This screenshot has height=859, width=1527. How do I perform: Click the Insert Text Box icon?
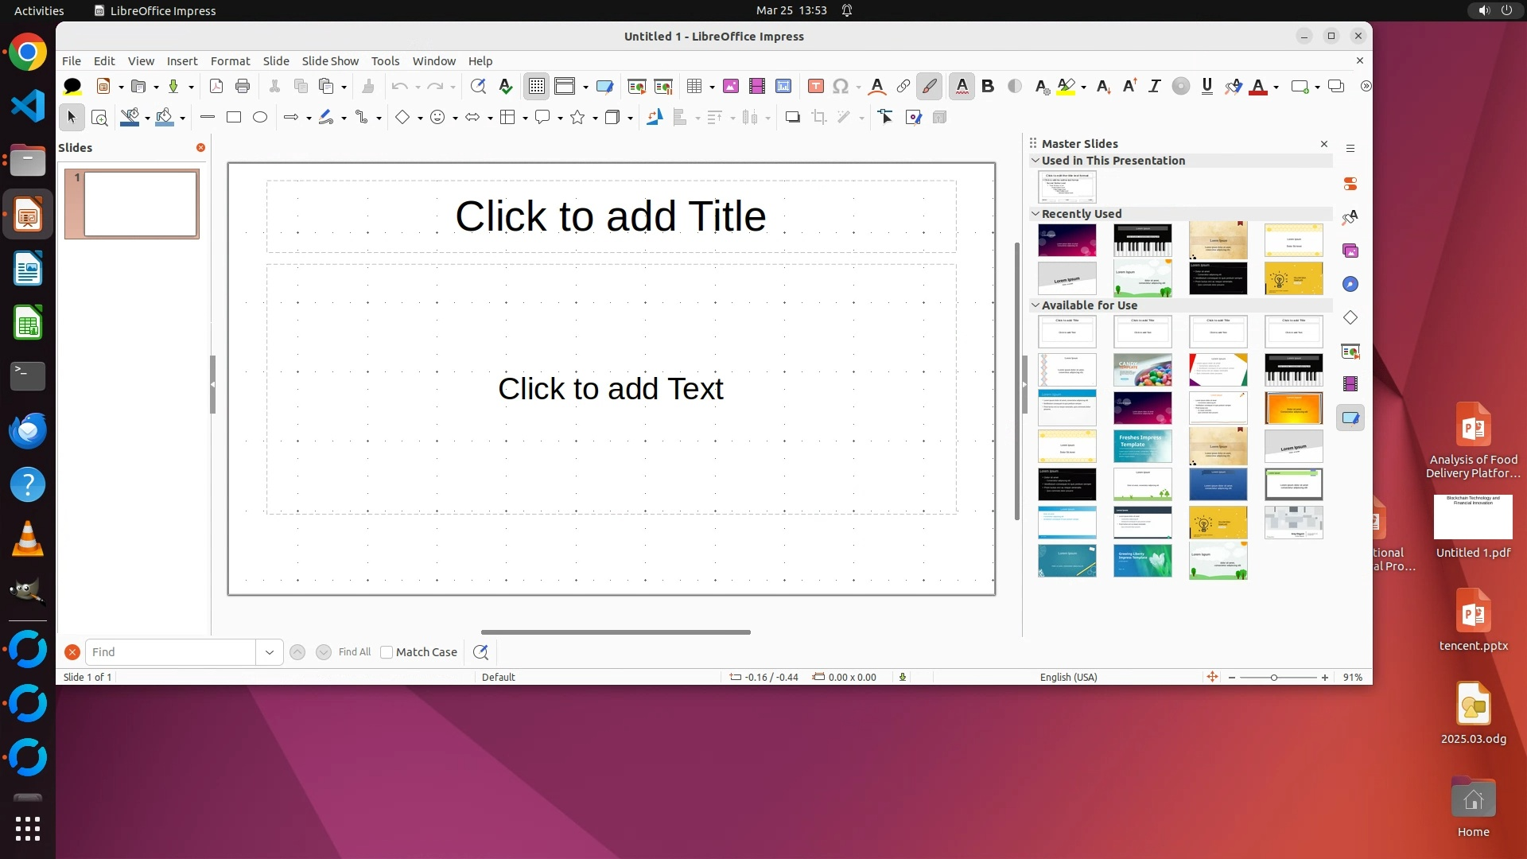pyautogui.click(x=815, y=86)
